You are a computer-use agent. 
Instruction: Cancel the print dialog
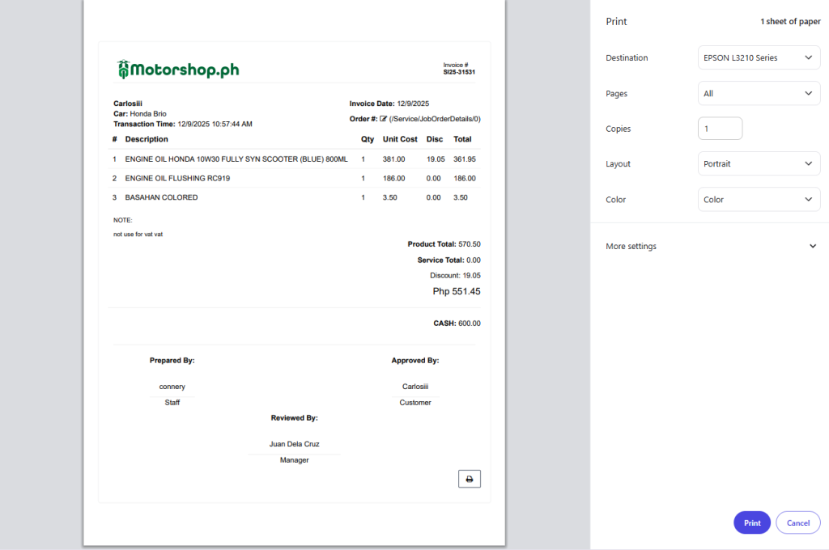tap(797, 522)
